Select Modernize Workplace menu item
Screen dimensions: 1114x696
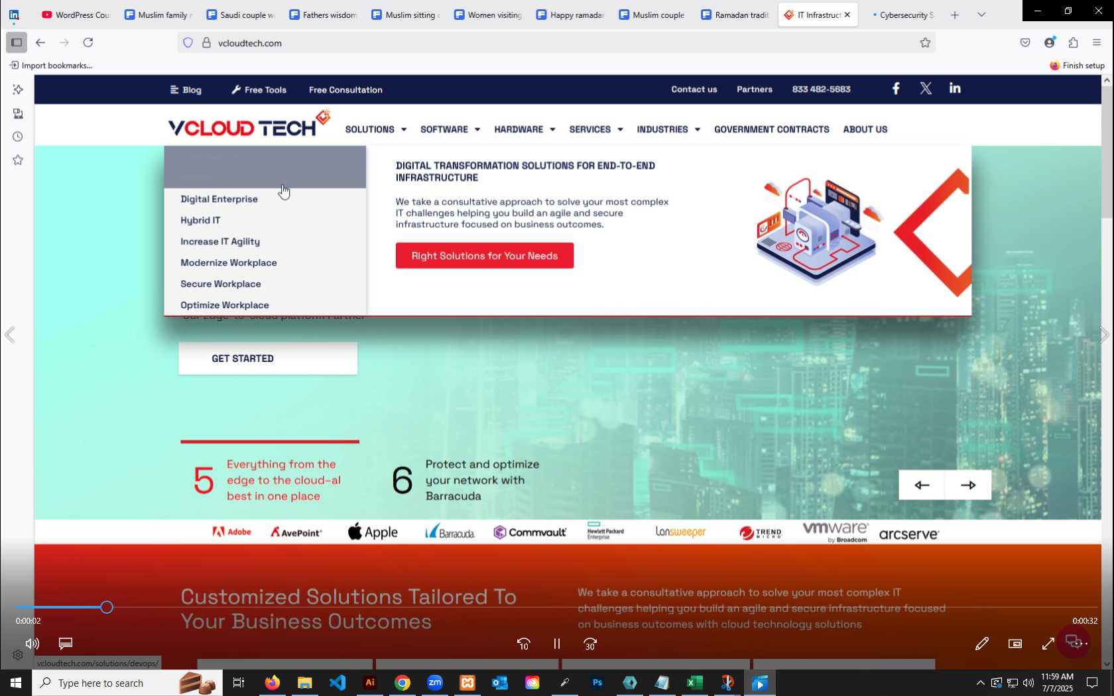[229, 262]
